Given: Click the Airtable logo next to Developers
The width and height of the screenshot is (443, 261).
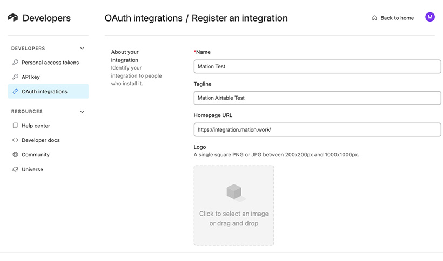Looking at the screenshot, I should (13, 17).
